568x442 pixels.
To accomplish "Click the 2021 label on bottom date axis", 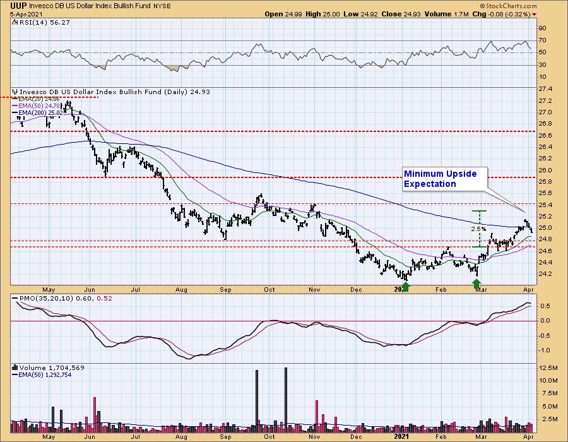I will click(401, 436).
